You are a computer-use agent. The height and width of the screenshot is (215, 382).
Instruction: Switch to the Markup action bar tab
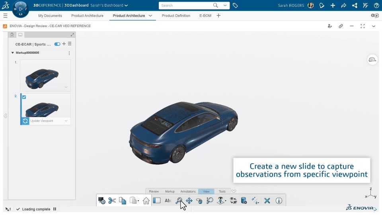[170, 192]
